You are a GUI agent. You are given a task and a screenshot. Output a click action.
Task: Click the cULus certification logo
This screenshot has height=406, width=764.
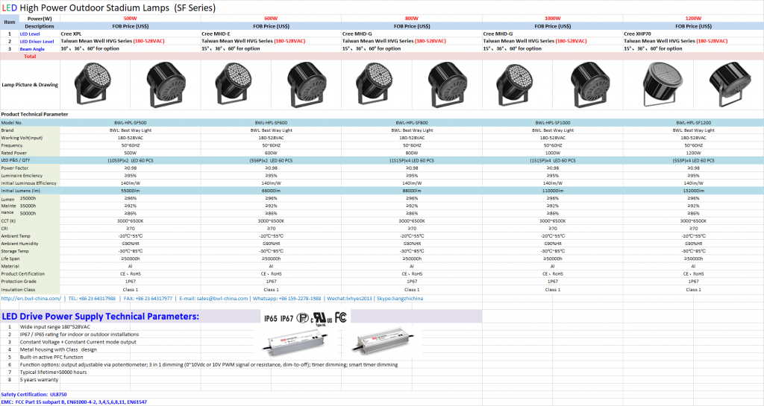pyautogui.click(x=322, y=319)
